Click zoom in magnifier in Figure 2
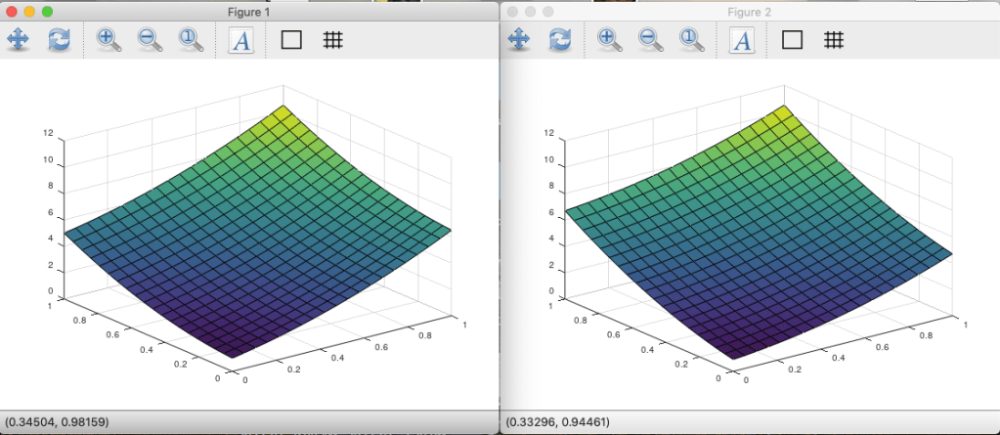This screenshot has height=435, width=1000. (x=609, y=40)
